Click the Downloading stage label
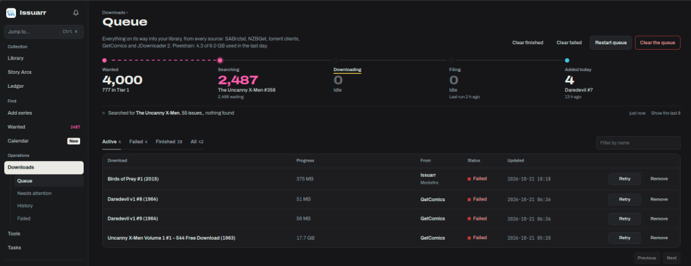The height and width of the screenshot is (266, 691). coord(348,70)
